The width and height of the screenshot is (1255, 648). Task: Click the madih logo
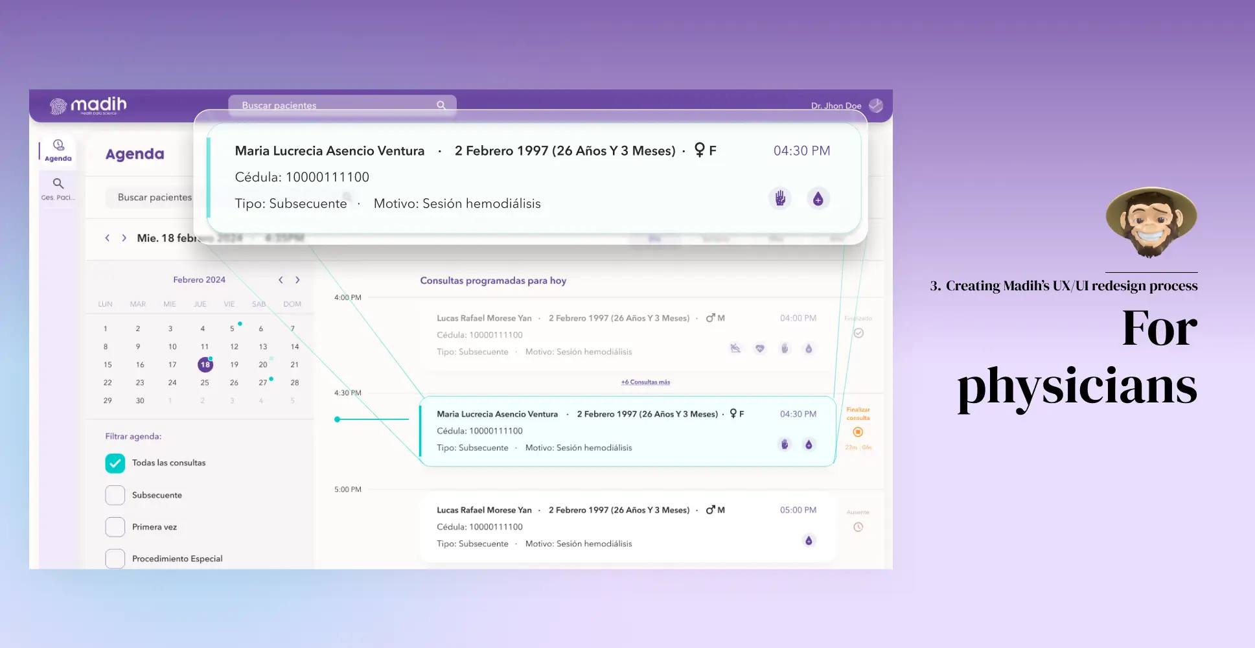point(88,106)
